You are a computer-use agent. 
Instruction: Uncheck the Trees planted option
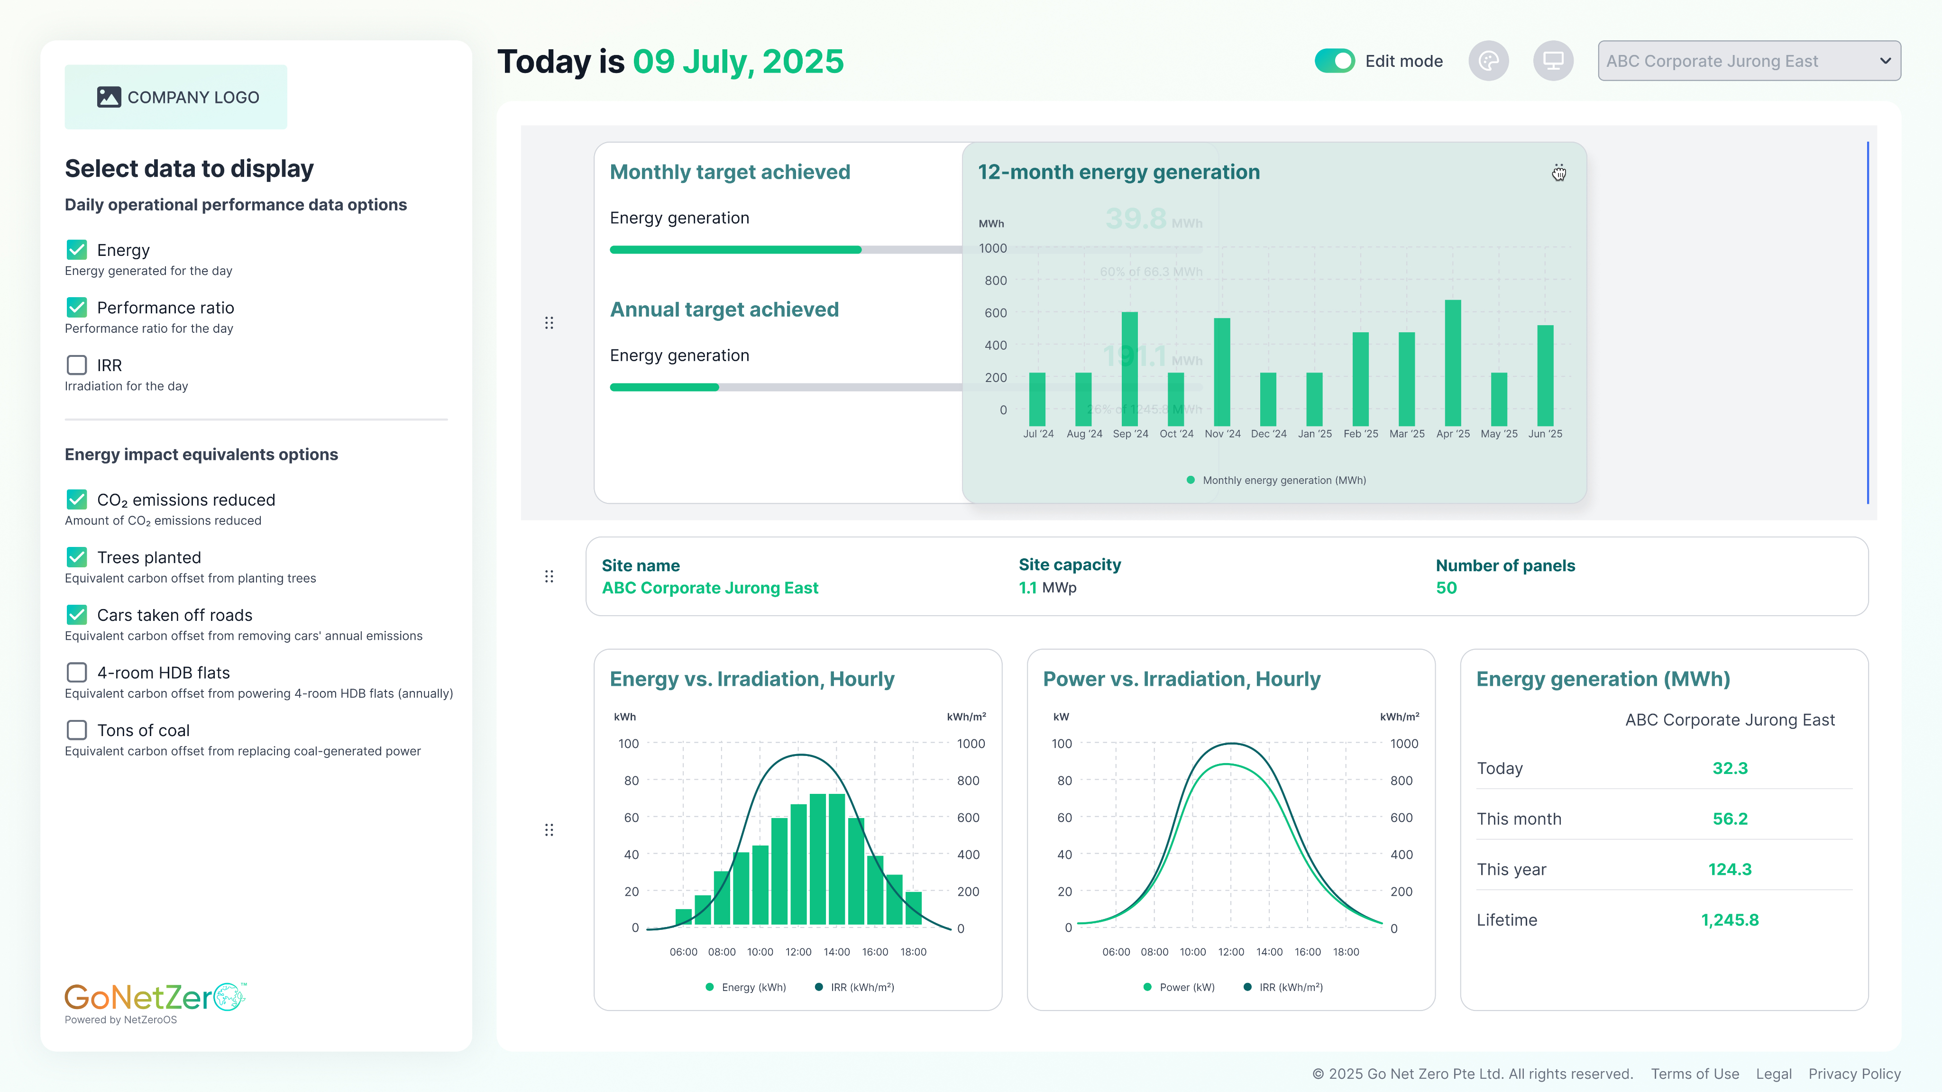[77, 557]
